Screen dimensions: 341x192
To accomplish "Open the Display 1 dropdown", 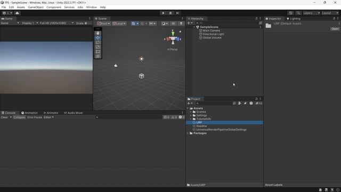I will (30, 23).
